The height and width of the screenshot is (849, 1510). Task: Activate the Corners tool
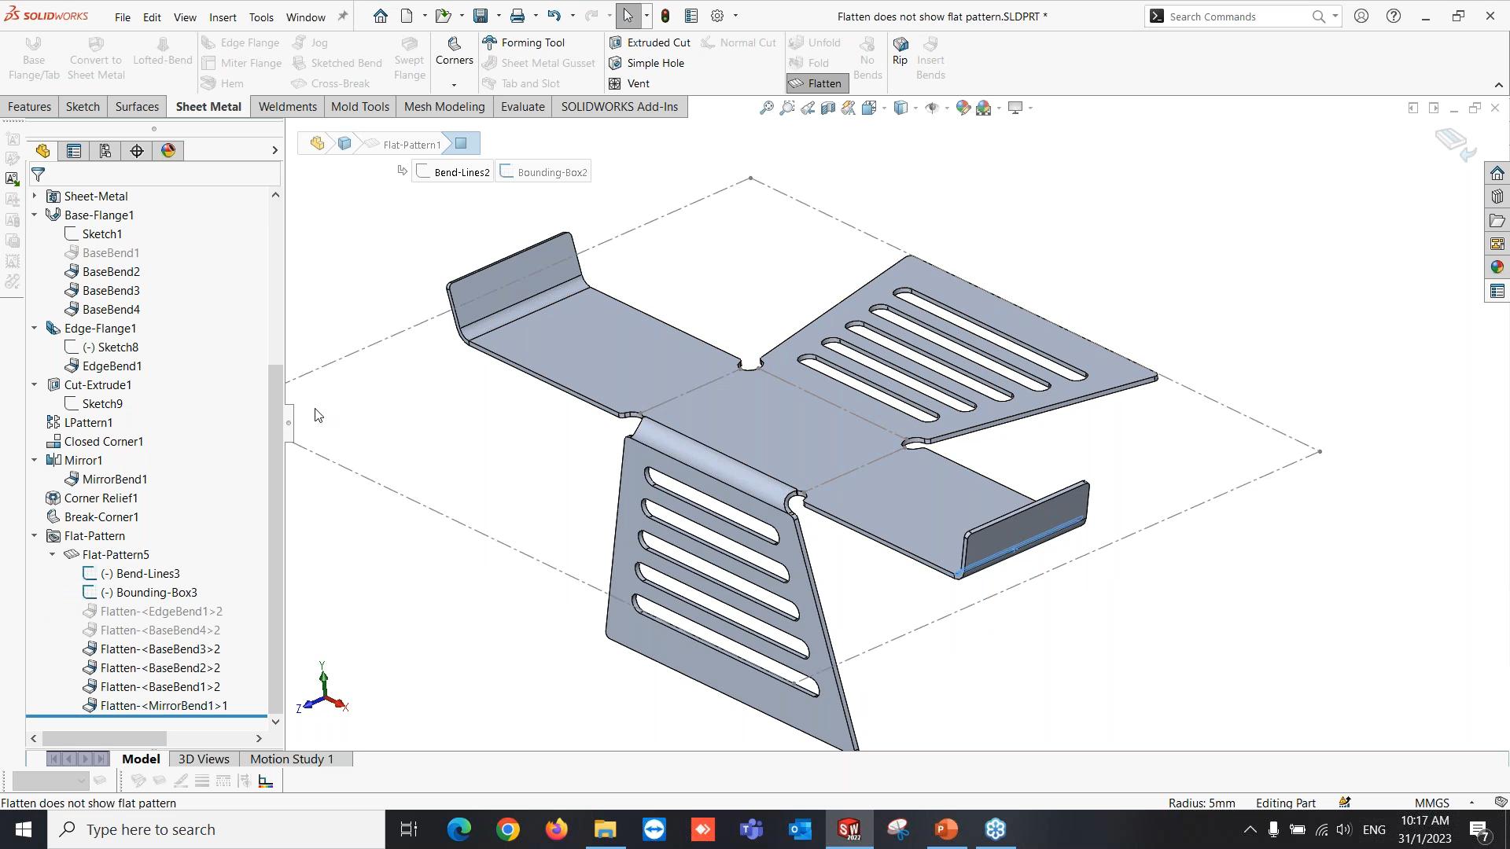tap(454, 55)
